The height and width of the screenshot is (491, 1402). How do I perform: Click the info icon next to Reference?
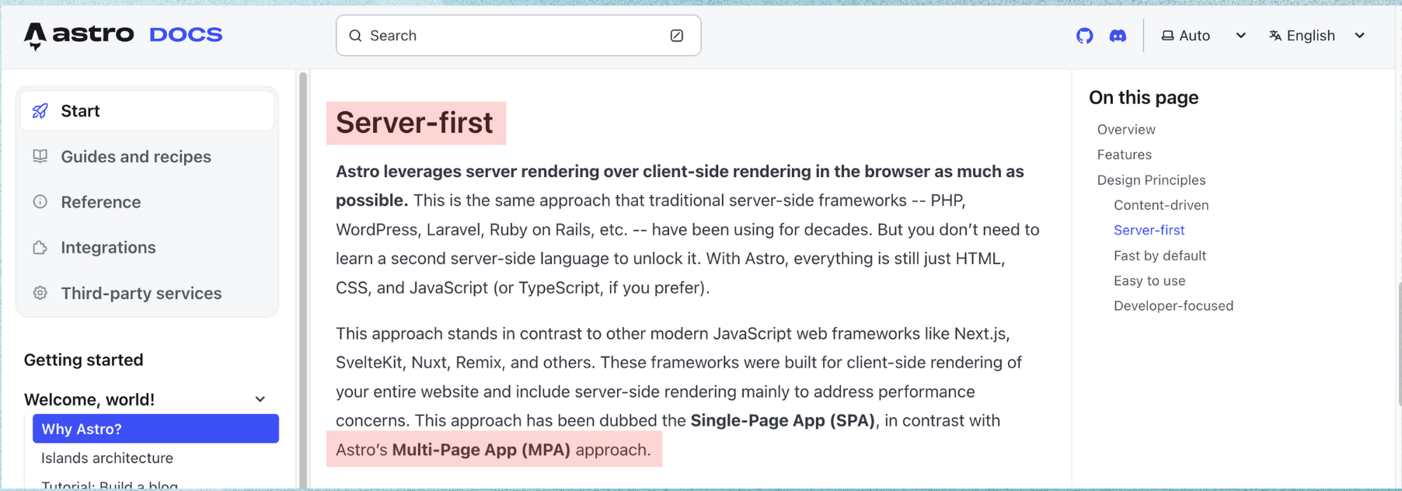[40, 202]
